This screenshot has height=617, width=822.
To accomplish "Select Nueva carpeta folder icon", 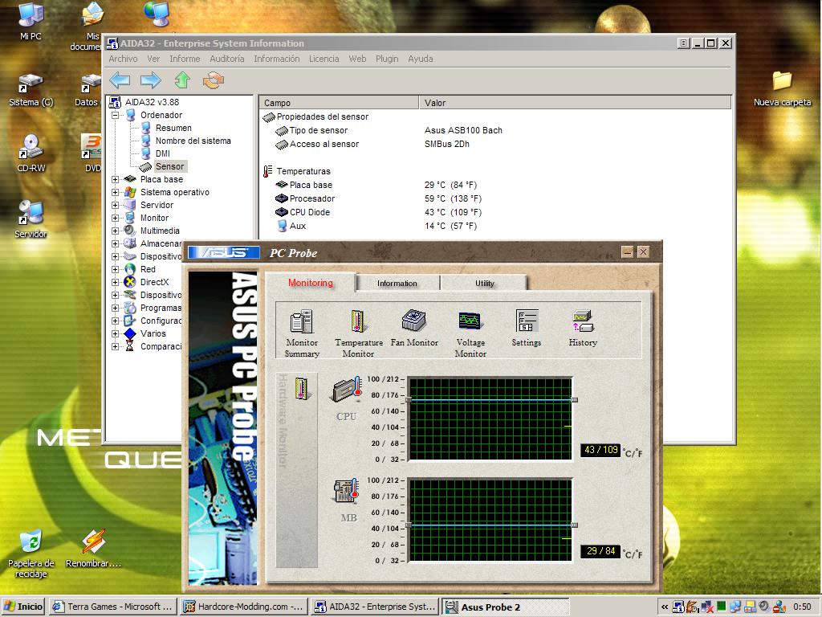I will (x=782, y=89).
